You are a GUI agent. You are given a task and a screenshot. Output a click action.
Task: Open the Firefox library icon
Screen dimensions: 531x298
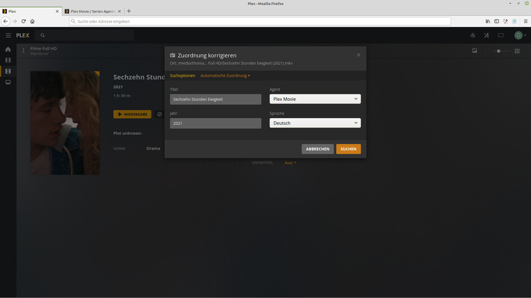click(488, 21)
